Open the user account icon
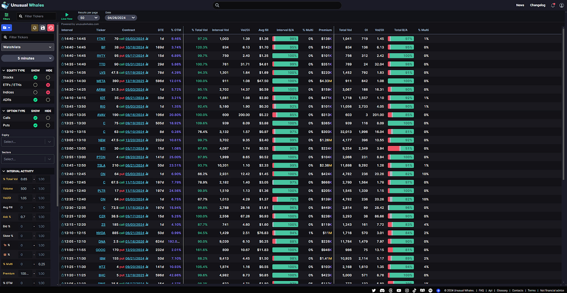 561,5
